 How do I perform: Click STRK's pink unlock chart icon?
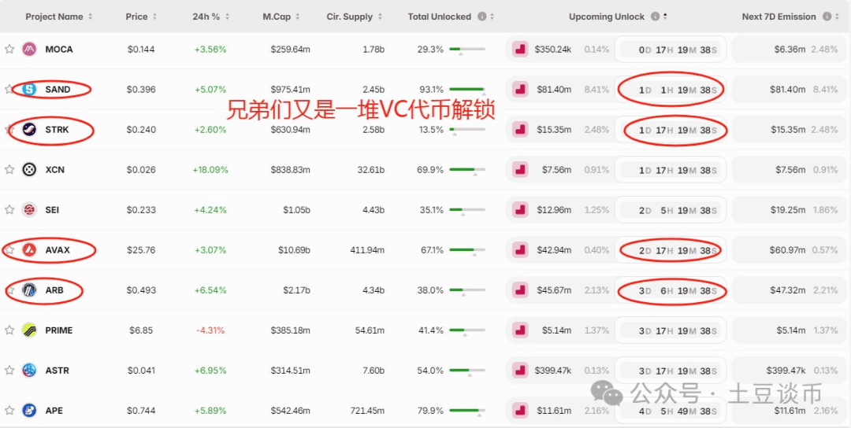[x=520, y=130]
